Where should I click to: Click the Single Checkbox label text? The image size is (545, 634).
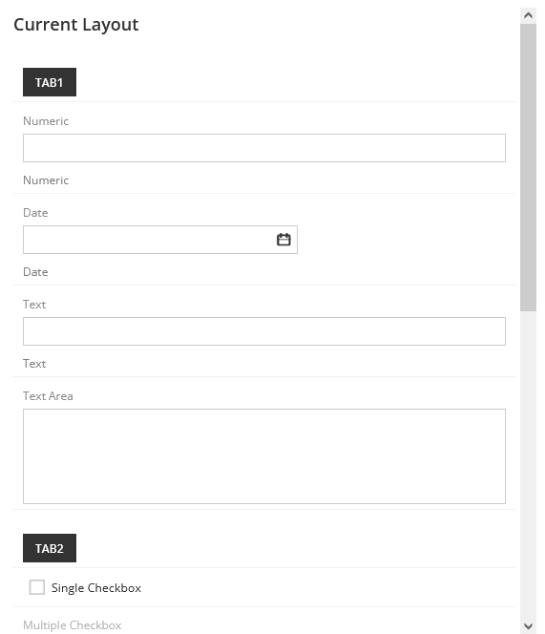pos(96,587)
